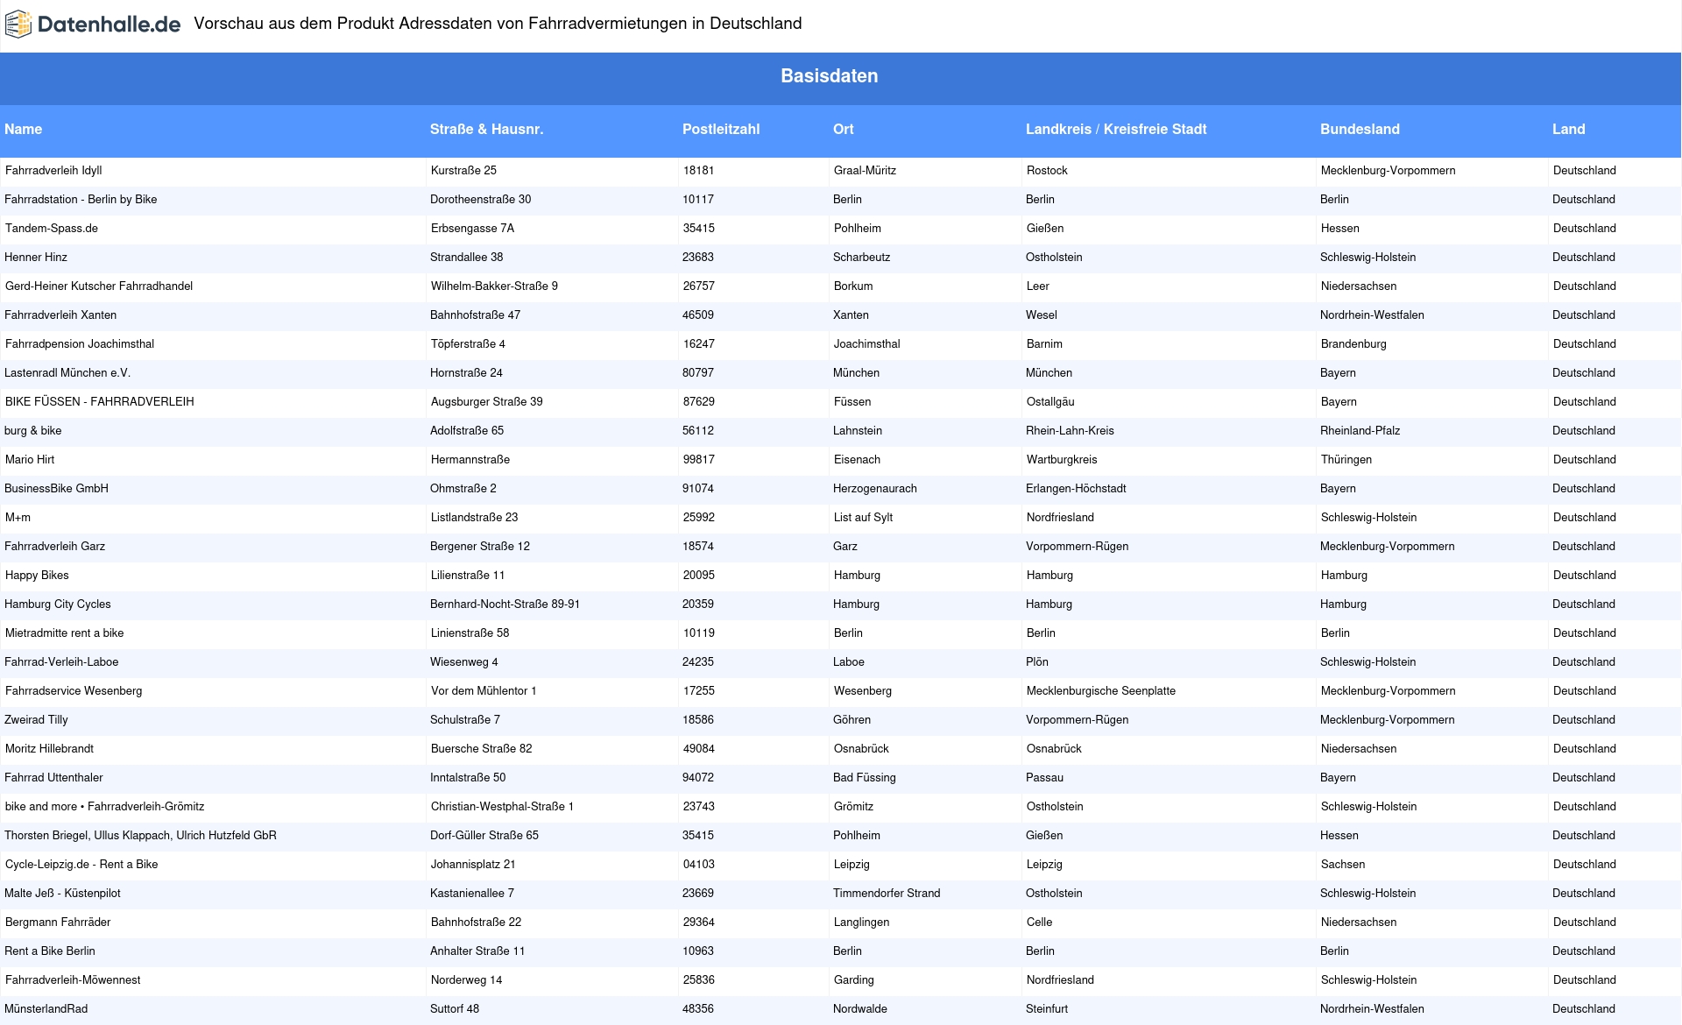Image resolution: width=1682 pixels, height=1025 pixels.
Task: Click the Datenhalle.de logo icon
Action: click(18, 25)
